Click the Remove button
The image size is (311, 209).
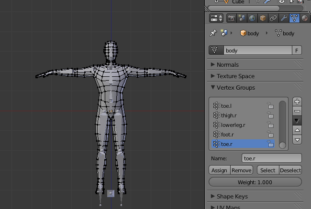point(242,170)
